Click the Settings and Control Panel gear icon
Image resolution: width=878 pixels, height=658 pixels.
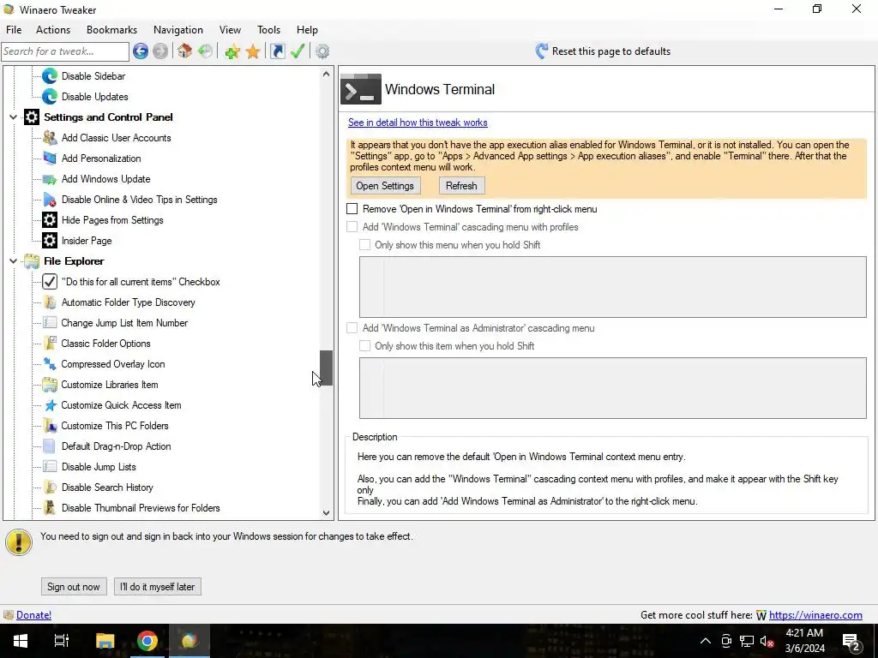(x=32, y=117)
